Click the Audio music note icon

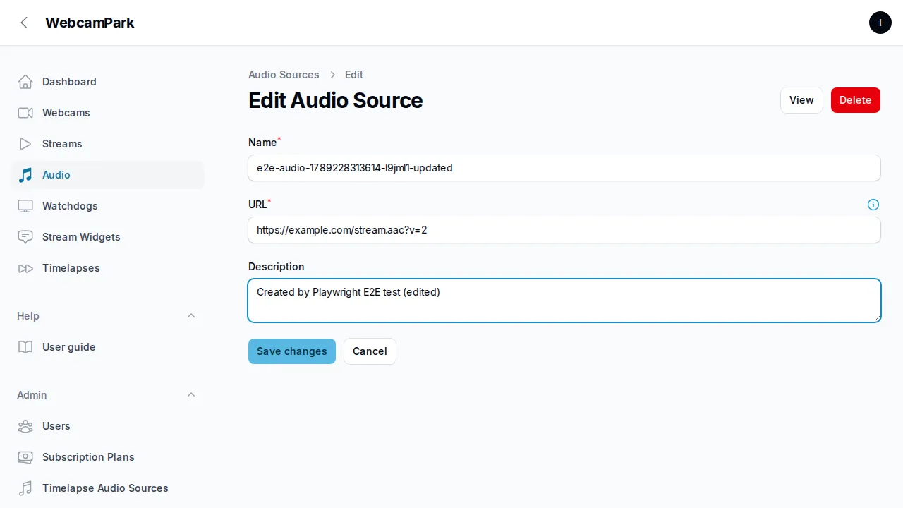[25, 175]
